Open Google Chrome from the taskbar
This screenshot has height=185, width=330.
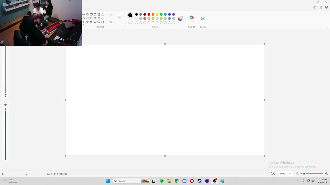(177, 181)
